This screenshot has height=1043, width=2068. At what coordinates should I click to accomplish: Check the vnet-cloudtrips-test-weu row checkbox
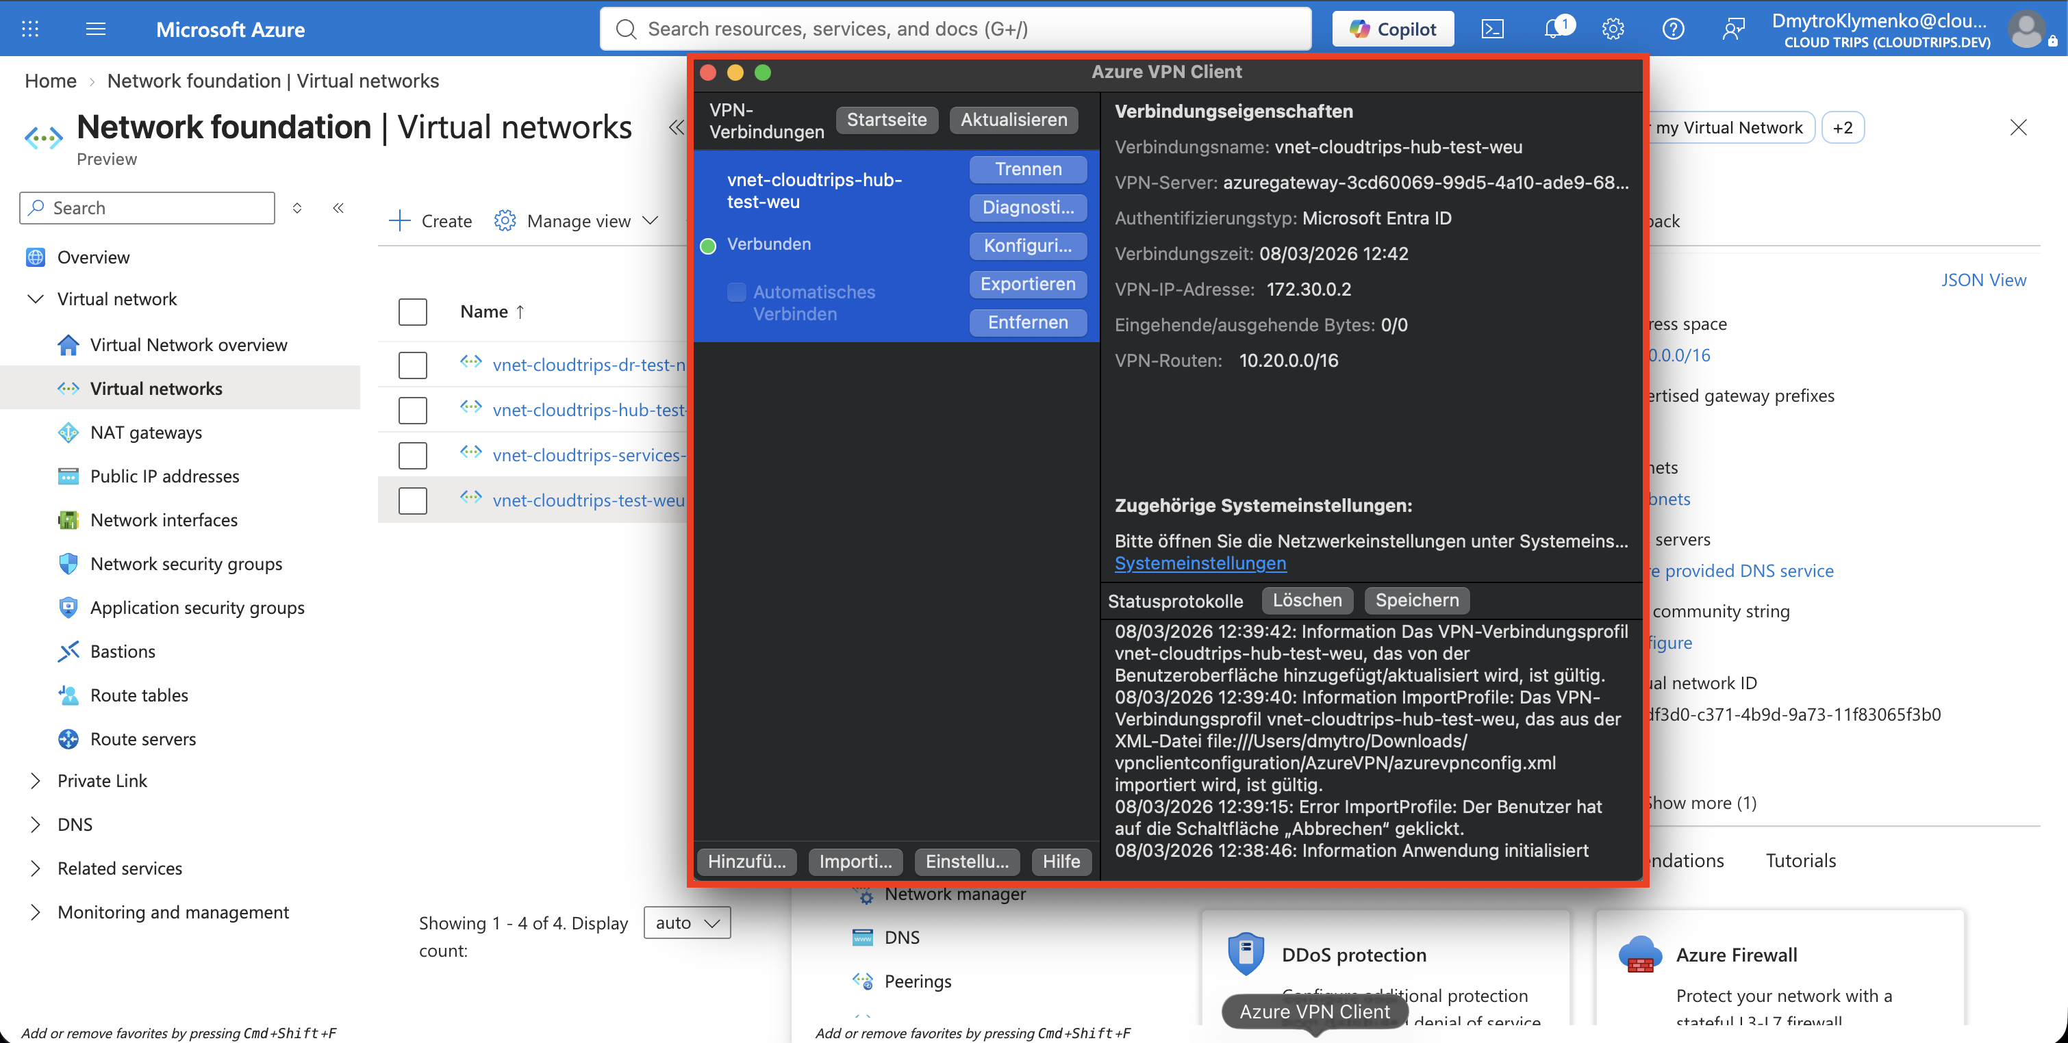413,501
